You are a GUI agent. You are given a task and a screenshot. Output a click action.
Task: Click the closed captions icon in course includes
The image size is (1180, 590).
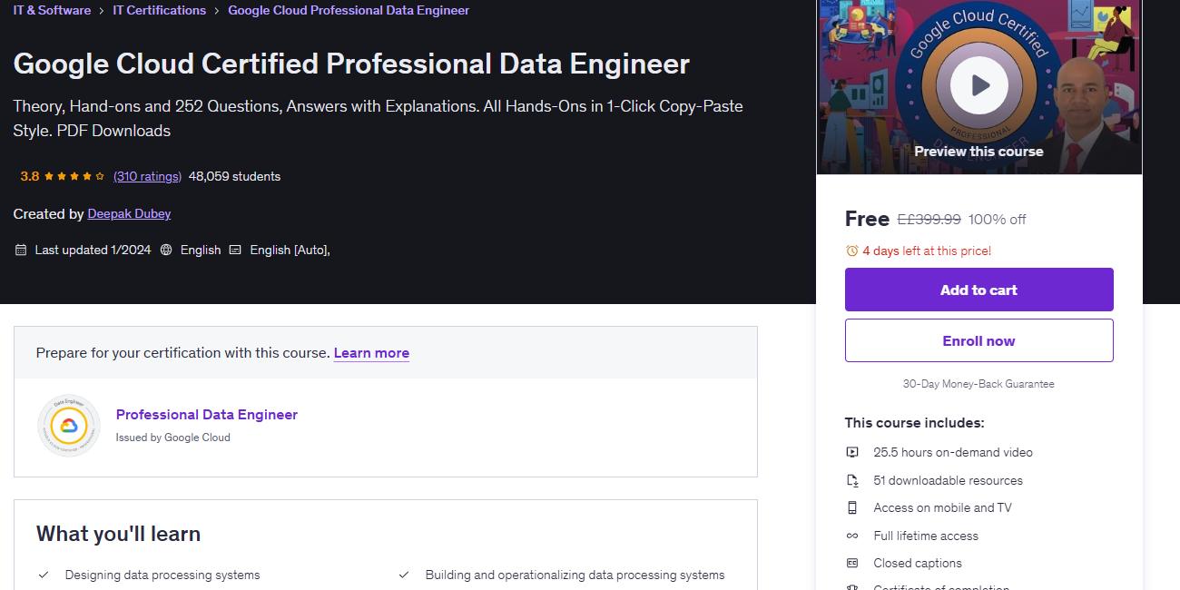852,563
